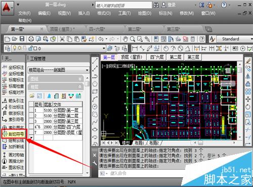Click 画指北针 in the Tianzheng panel

pos(13,161)
